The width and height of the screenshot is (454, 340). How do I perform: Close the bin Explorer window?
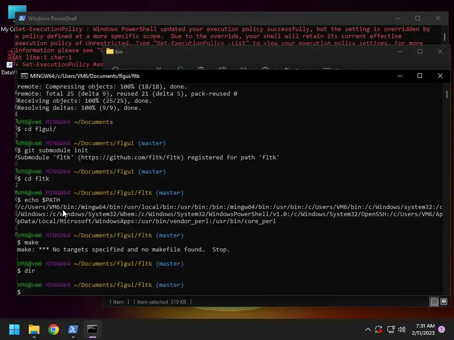point(440,51)
